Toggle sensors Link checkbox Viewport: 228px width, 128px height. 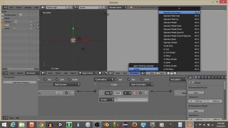point(57,79)
